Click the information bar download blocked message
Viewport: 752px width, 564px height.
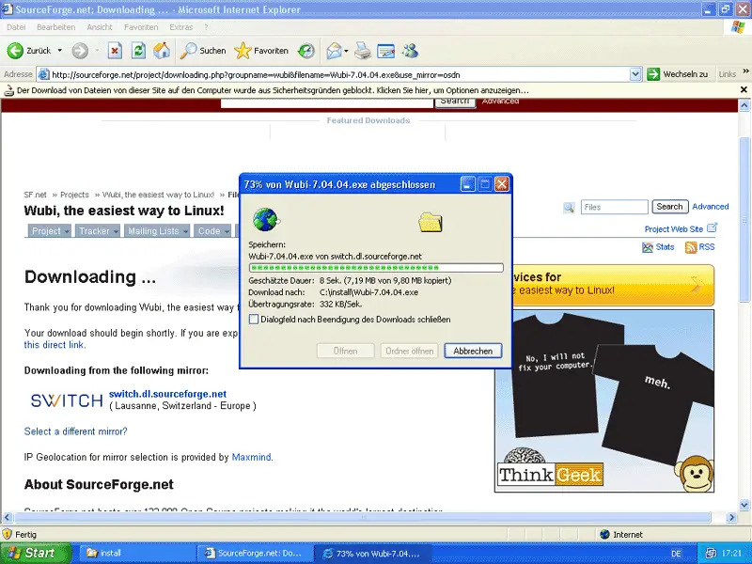coord(273,90)
